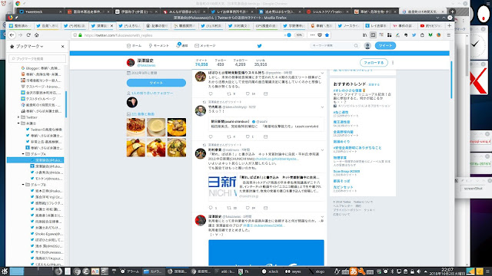Open the page actions three-dot menu
Image resolution: width=492 pixels, height=276 pixels.
(312, 35)
